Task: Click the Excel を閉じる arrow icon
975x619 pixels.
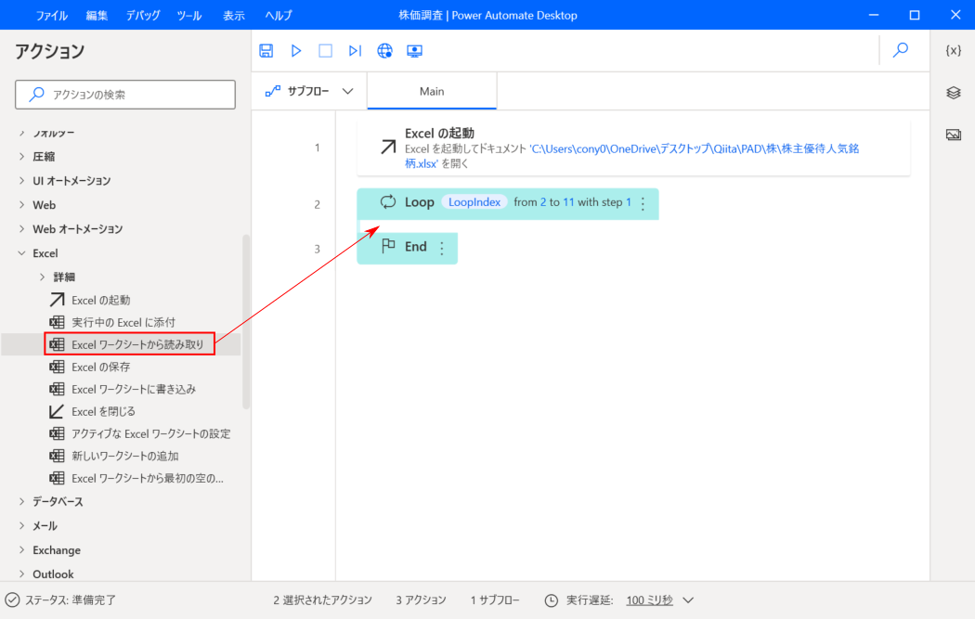Action: pos(57,411)
